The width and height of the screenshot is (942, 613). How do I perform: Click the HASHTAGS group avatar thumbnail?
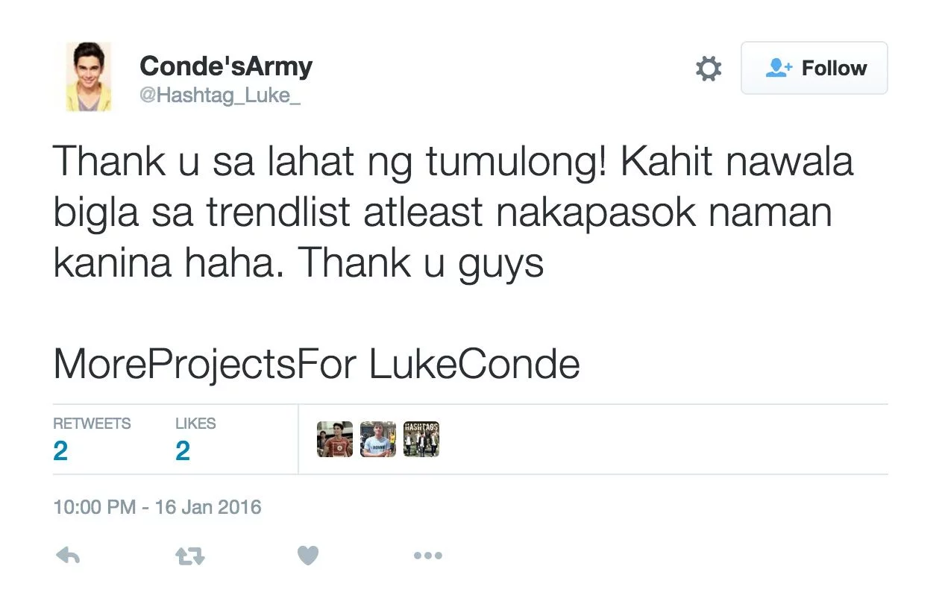(421, 438)
